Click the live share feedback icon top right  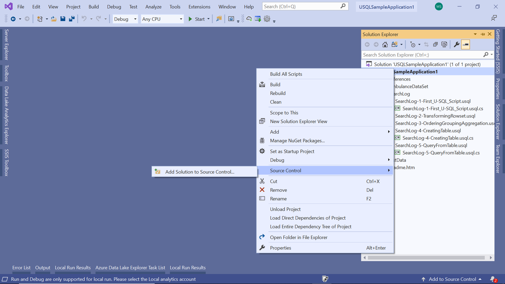click(x=494, y=18)
